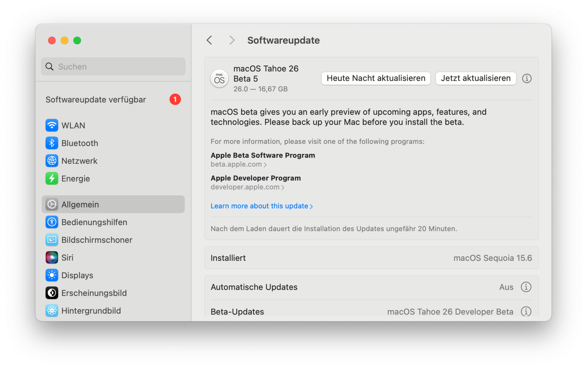
Task: Open Bildschirmschoner settings label
Action: tap(97, 240)
